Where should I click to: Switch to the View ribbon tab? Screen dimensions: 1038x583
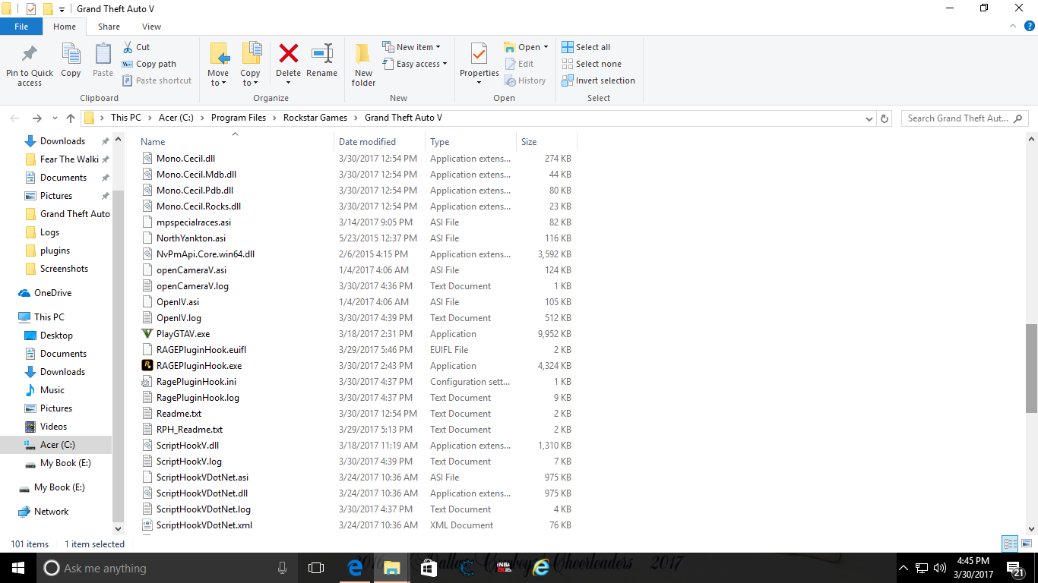tap(151, 27)
